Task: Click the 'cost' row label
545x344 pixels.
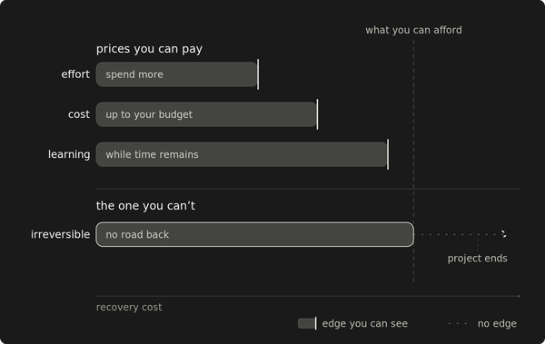Action: pyautogui.click(x=79, y=114)
